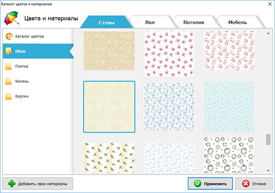Viewport: 275px width, 193px height.
Task: Close the Каталог цветов и материалов dialog
Action: (x=270, y=4)
